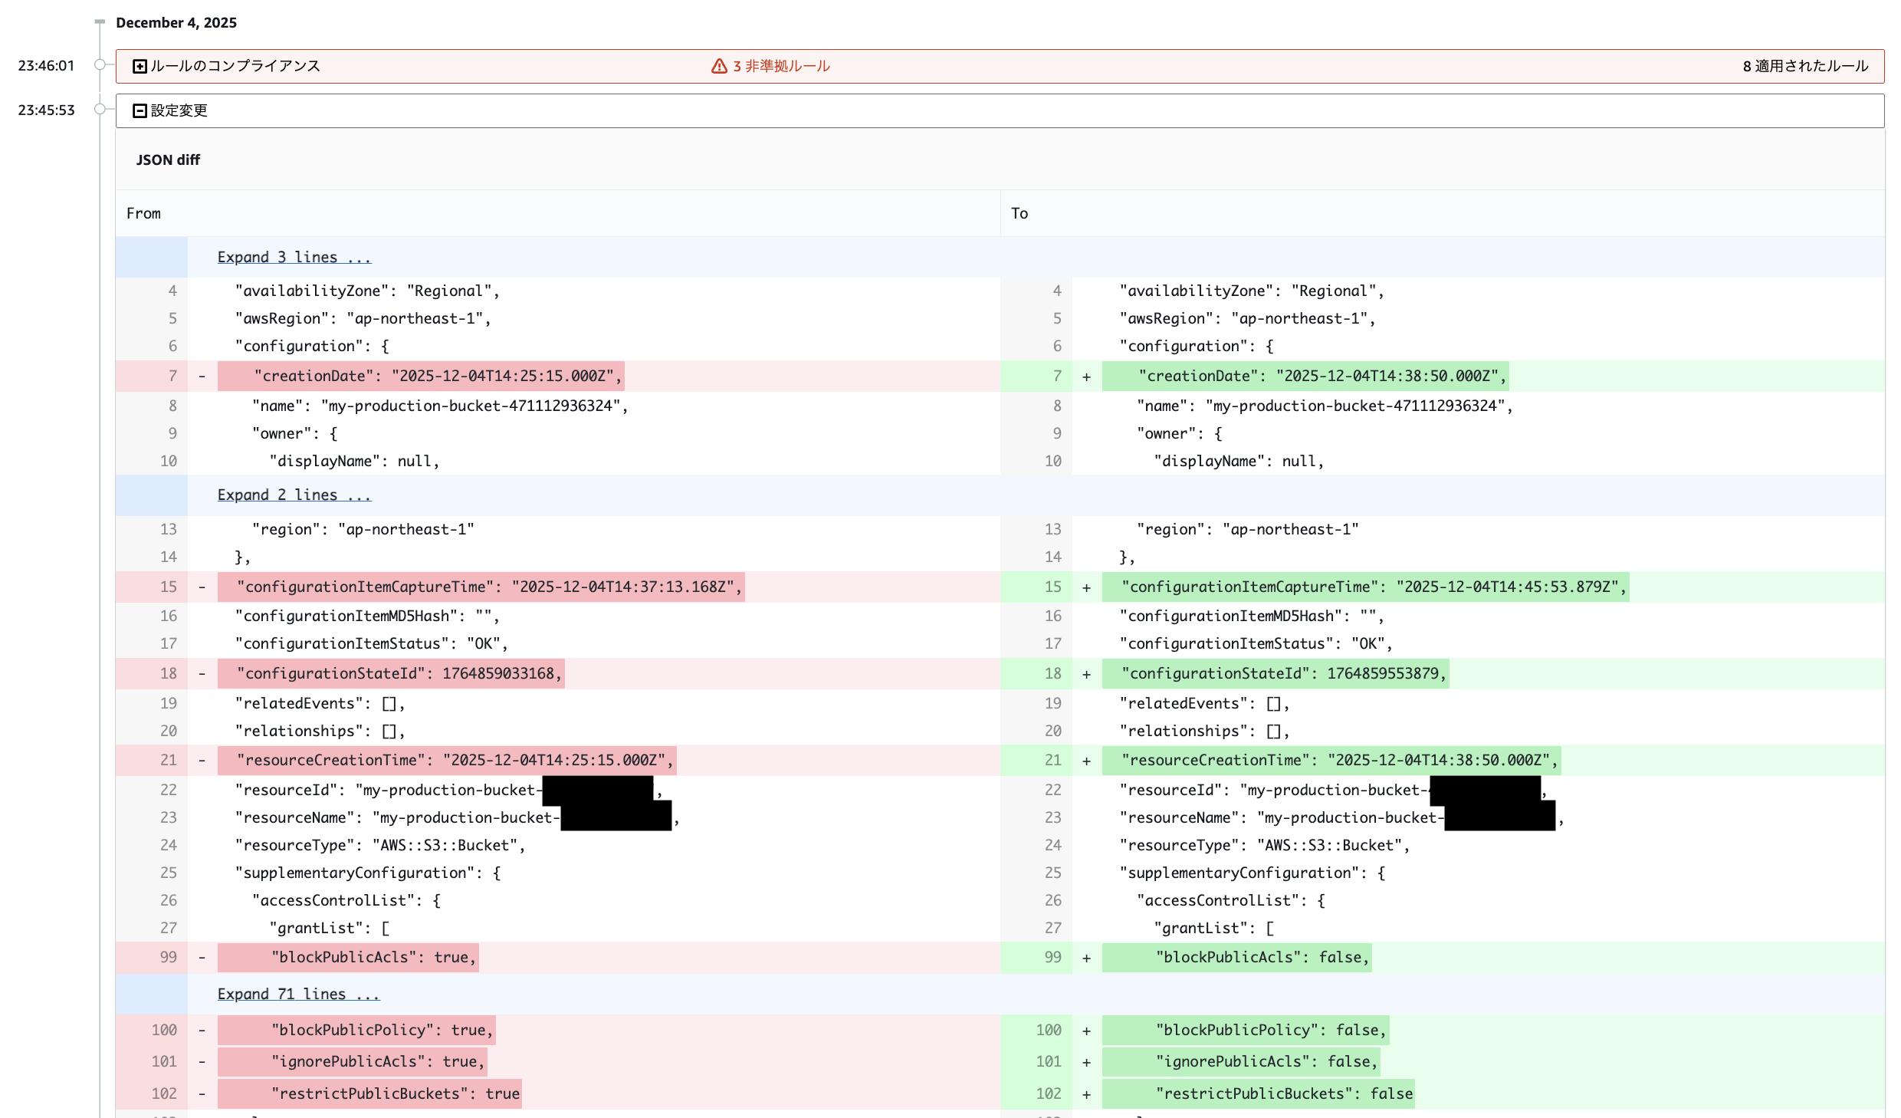Select the ルールのコンプライアンス row header
The image size is (1901, 1118).
(x=235, y=67)
